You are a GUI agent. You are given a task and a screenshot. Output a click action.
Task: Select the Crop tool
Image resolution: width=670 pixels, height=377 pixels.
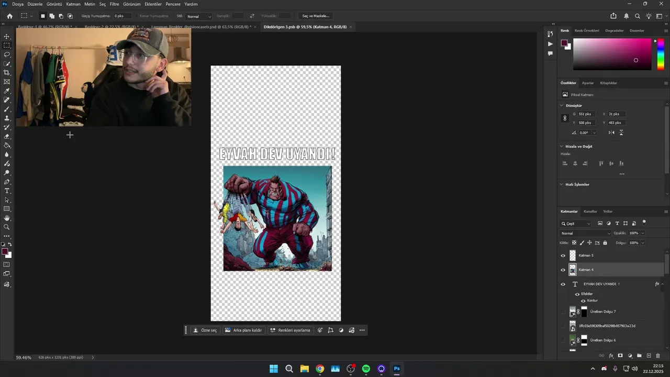coord(7,73)
